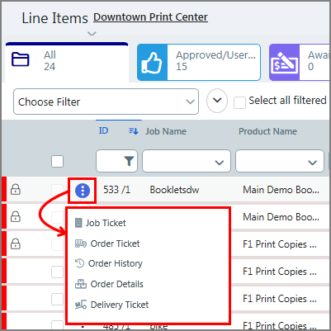Viewport: 331px width, 331px height.
Task: Click the thumbs-up Approved tab icon
Action: click(x=152, y=63)
